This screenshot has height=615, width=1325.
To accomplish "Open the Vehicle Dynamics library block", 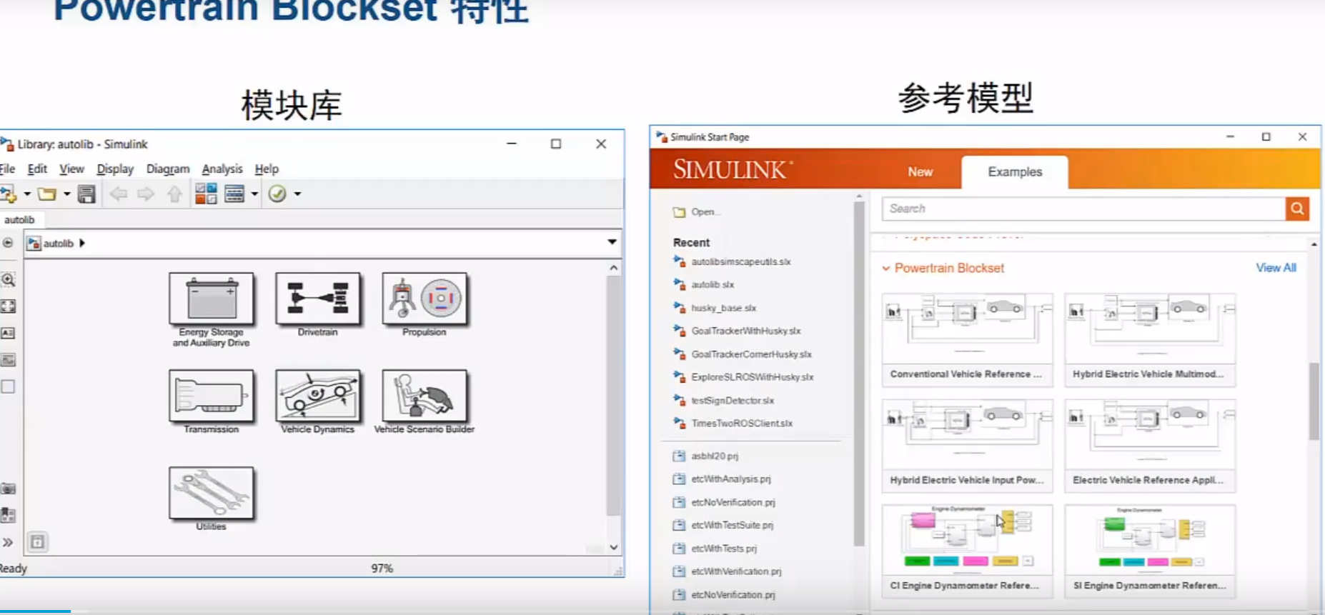I will [x=318, y=396].
